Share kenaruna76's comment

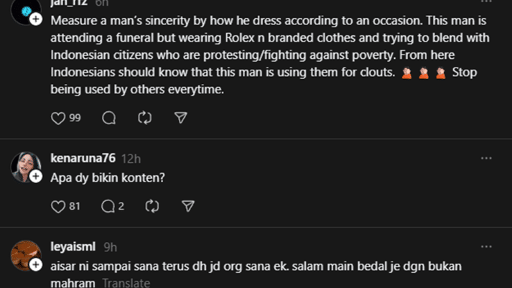[188, 207]
